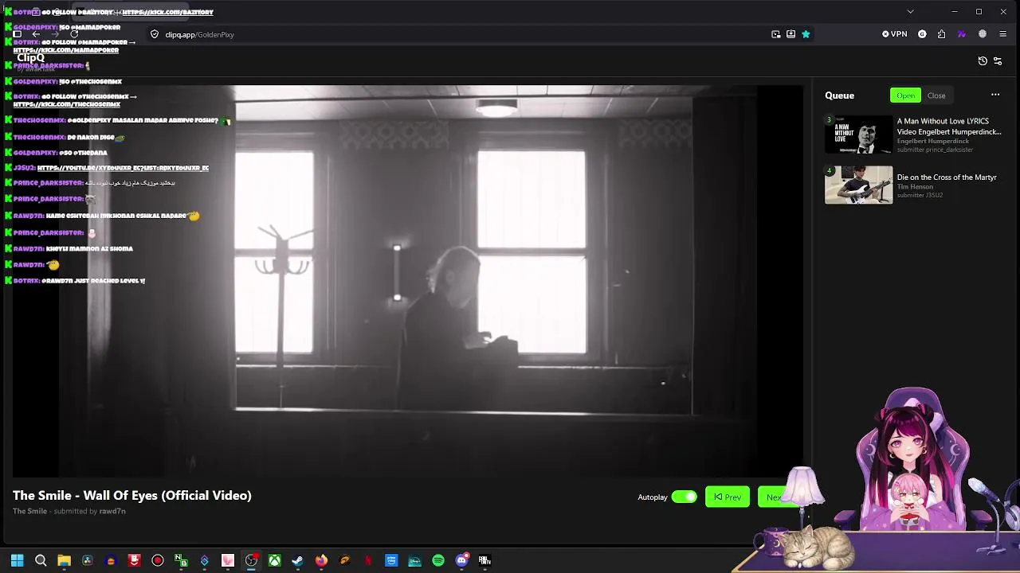The width and height of the screenshot is (1020, 573).
Task: Click "The Smile - Wall Of Eyes" video title
Action: [132, 495]
